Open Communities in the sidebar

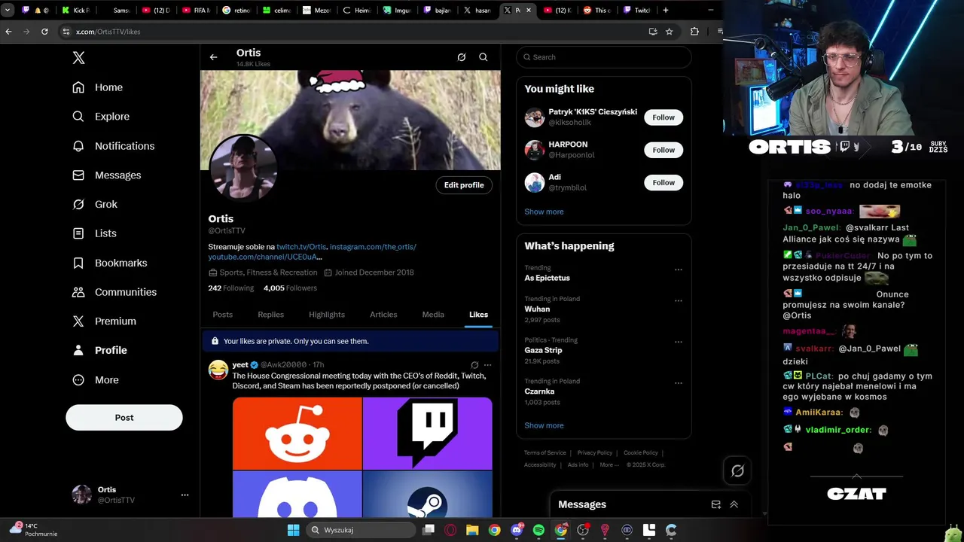coord(114,292)
